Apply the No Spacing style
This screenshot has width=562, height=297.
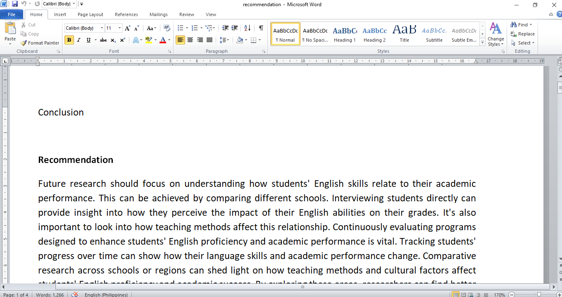(x=315, y=34)
